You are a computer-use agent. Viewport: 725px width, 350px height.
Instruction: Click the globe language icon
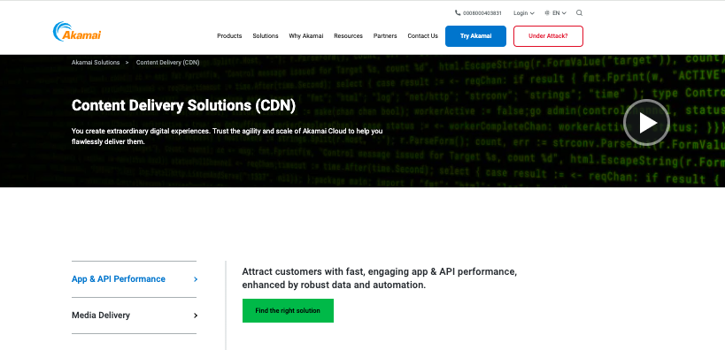547,13
